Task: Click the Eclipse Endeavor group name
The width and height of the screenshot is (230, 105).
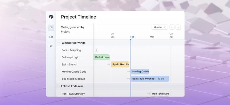Action: [x=72, y=86]
